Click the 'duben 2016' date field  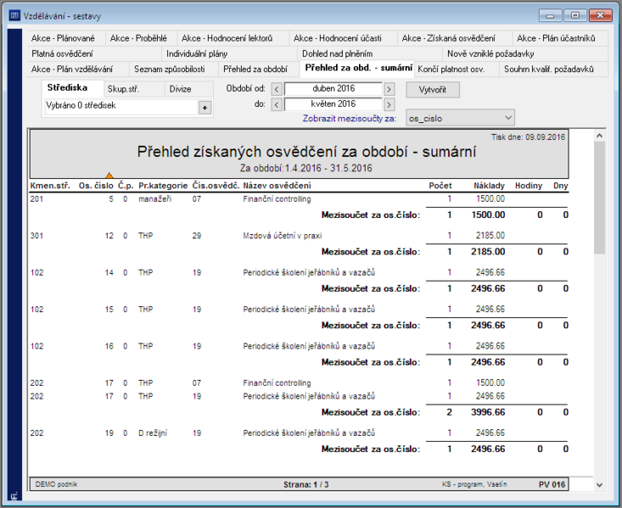coord(333,89)
